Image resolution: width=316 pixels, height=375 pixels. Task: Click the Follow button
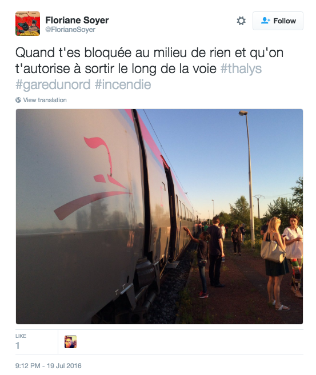pos(278,21)
